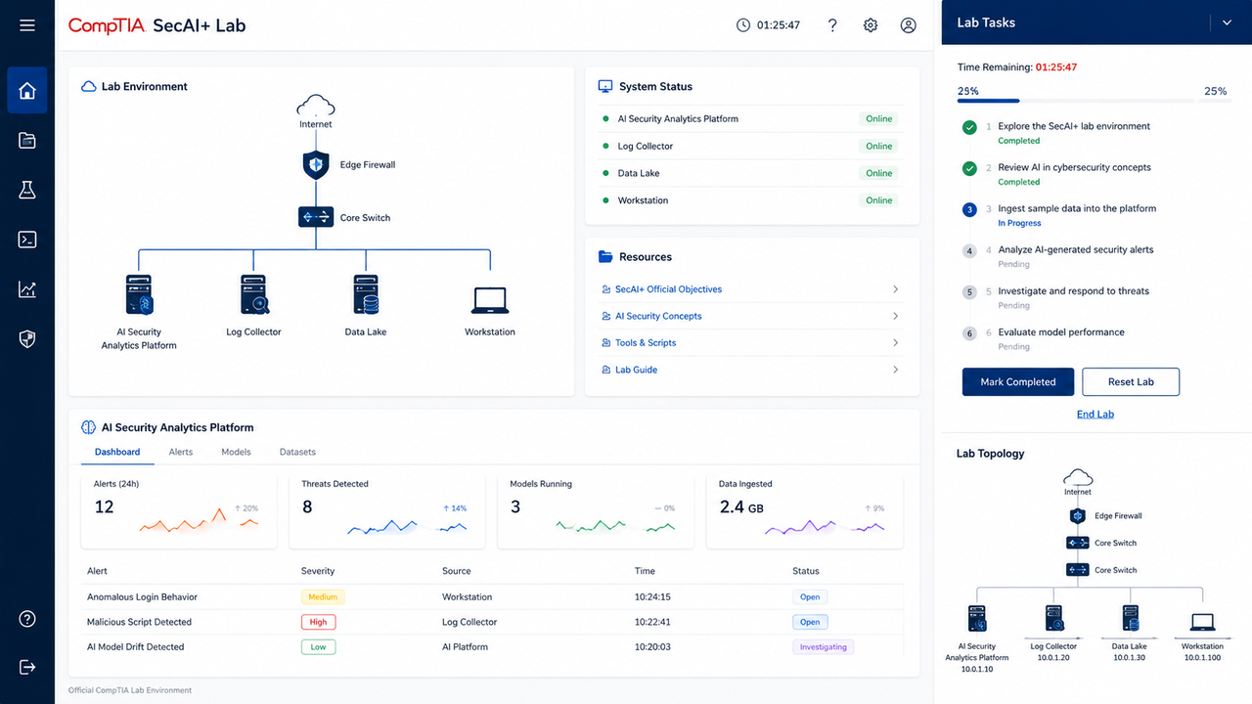Open the shield security icon in the sidebar
1252x704 pixels.
click(x=27, y=339)
